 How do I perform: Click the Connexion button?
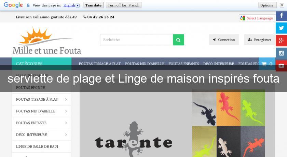coord(224,40)
